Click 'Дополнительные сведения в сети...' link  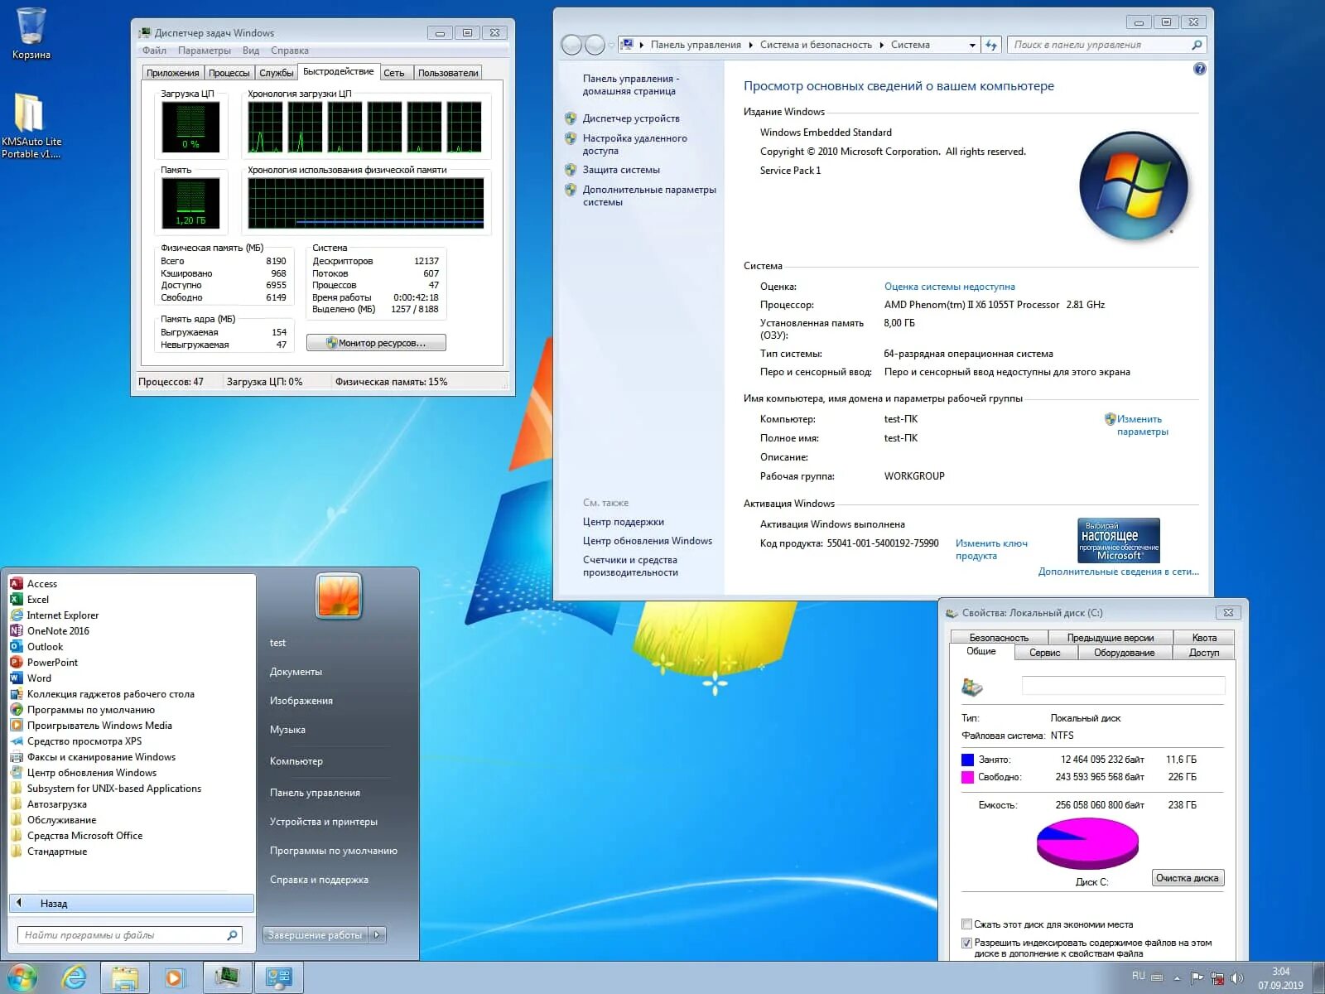coord(1119,572)
